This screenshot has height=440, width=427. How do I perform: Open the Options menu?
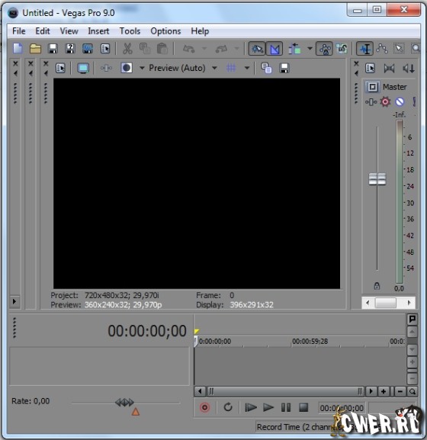pyautogui.click(x=165, y=31)
